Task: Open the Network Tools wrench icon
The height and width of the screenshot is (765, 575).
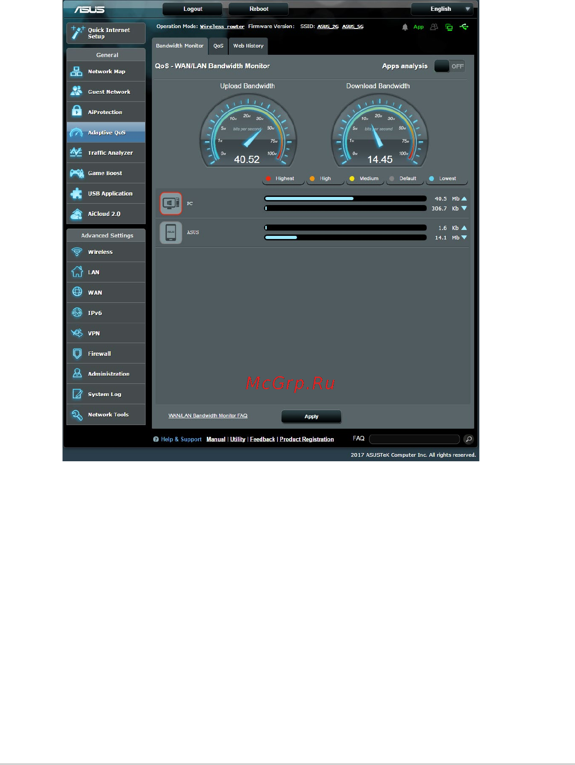Action: pos(77,414)
